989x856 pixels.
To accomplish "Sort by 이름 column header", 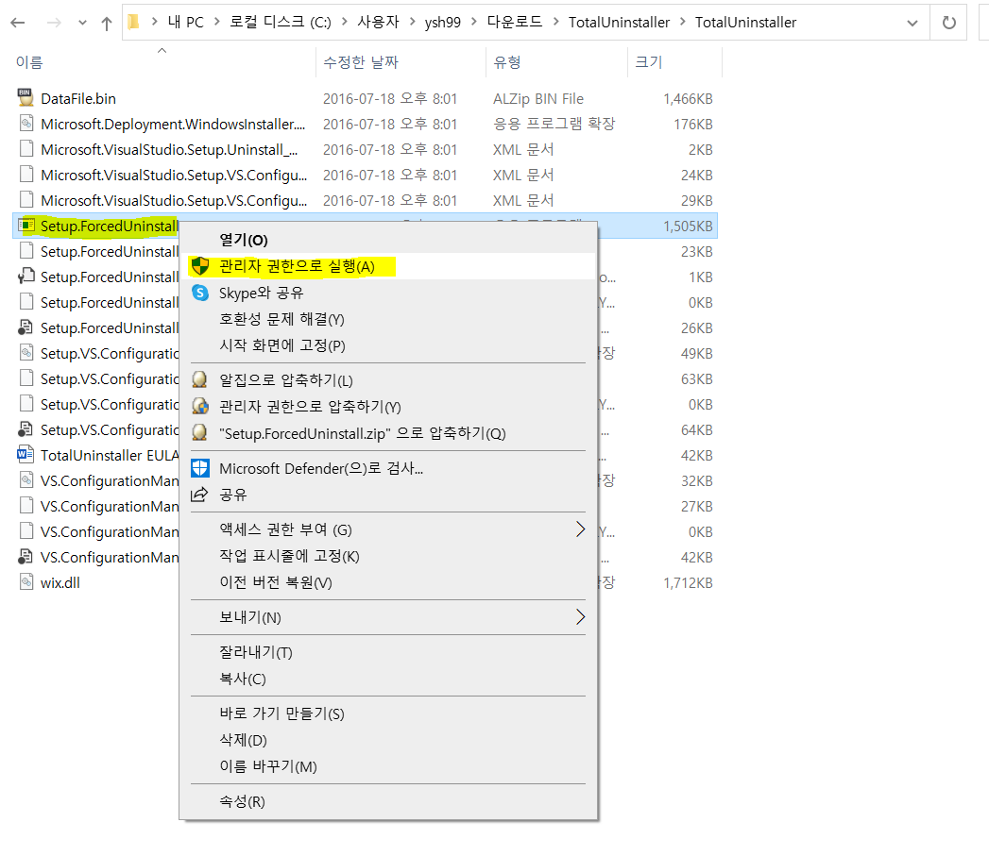I will (29, 61).
